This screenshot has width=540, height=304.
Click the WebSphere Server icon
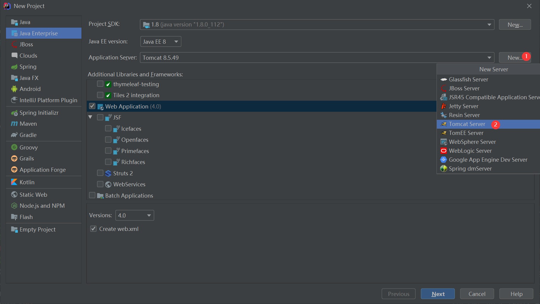[x=444, y=142]
